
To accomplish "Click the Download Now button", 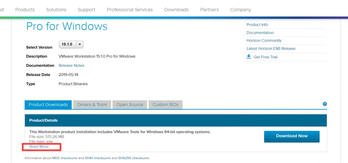I will pyautogui.click(x=292, y=136).
